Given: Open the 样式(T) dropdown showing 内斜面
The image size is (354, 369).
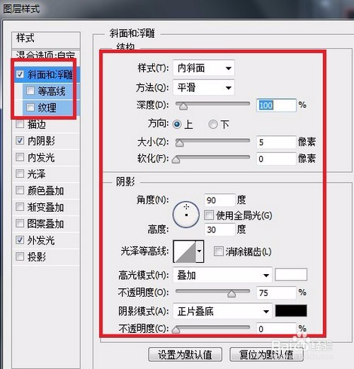Looking at the screenshot, I should (x=204, y=68).
